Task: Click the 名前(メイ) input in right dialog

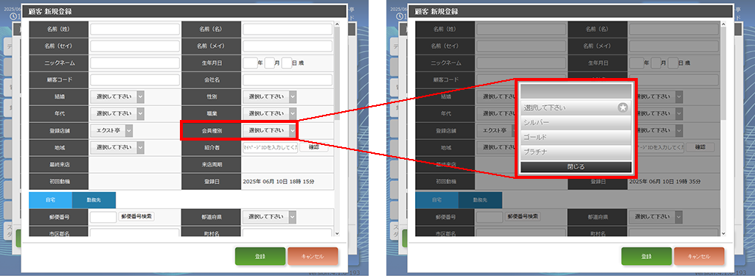Action: tap(674, 46)
